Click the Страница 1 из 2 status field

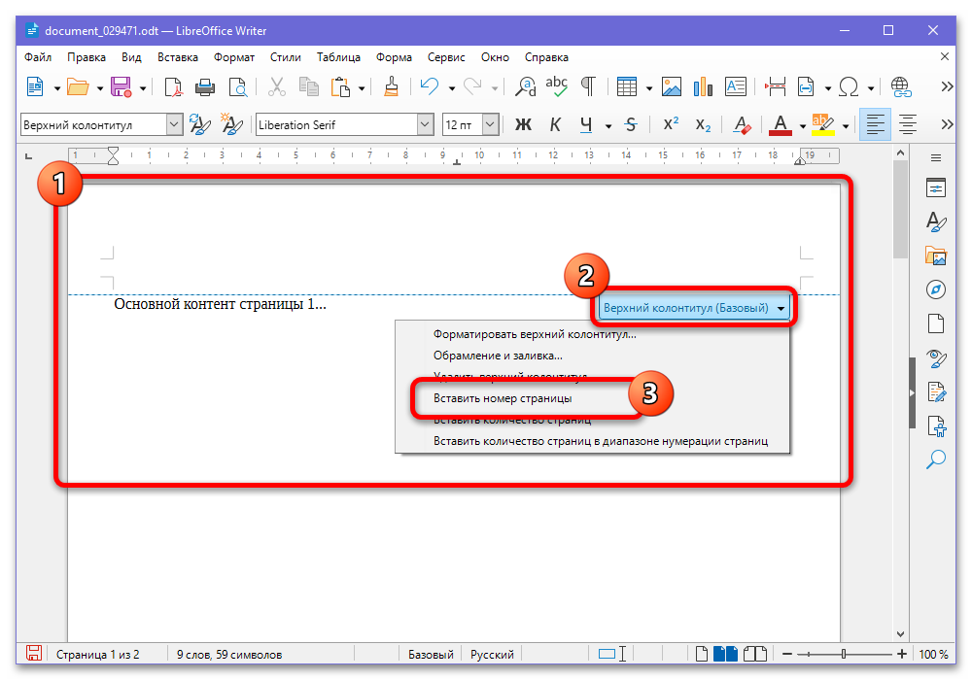97,654
